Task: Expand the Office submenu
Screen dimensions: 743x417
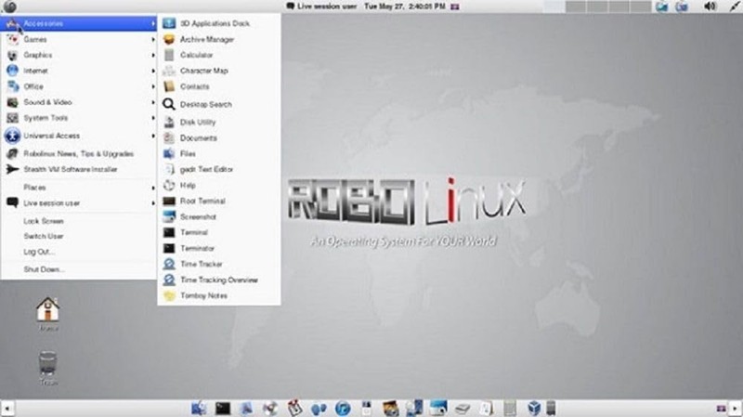Action: (80, 86)
